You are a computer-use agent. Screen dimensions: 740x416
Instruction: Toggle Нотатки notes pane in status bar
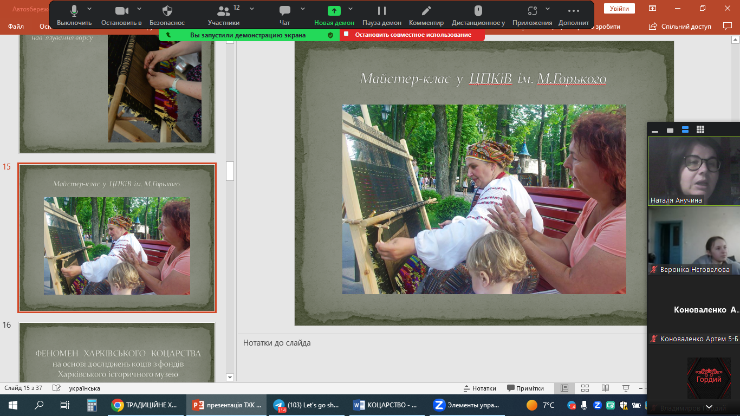point(481,388)
